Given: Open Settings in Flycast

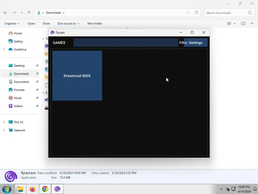Looking at the screenshot, I should (196, 43).
